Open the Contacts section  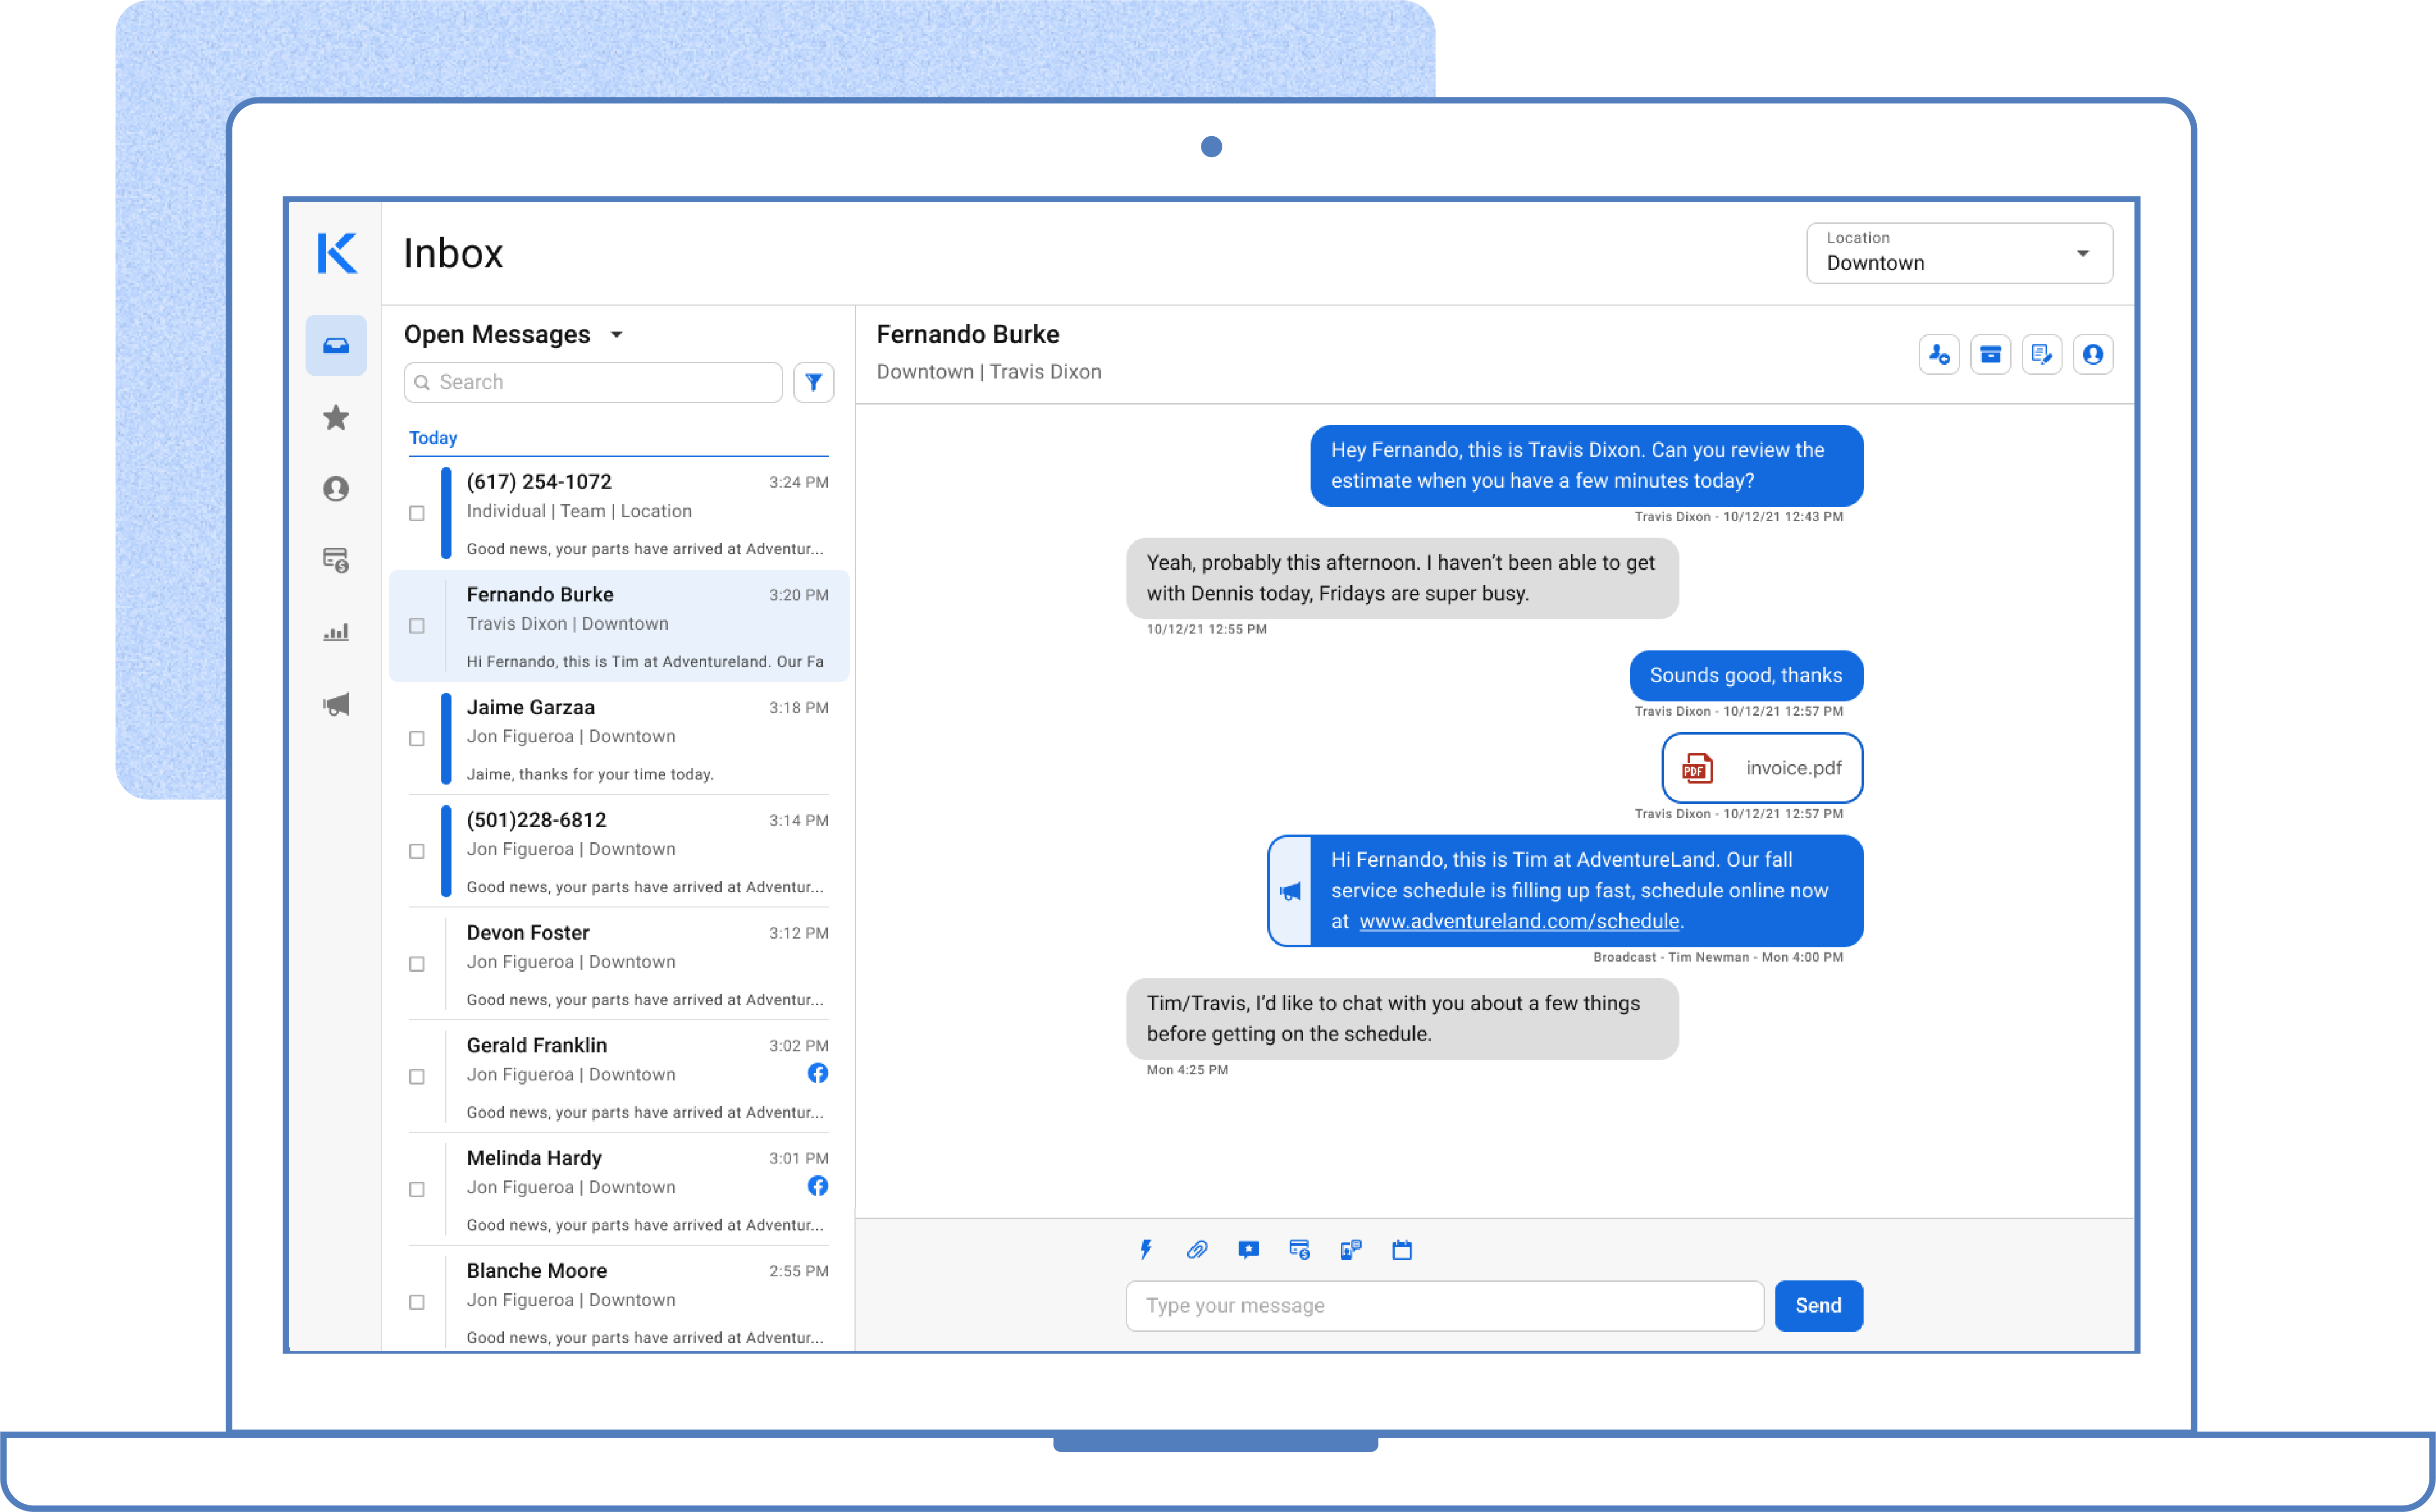pos(336,489)
